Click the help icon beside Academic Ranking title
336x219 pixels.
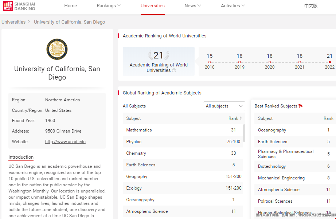click(x=174, y=70)
